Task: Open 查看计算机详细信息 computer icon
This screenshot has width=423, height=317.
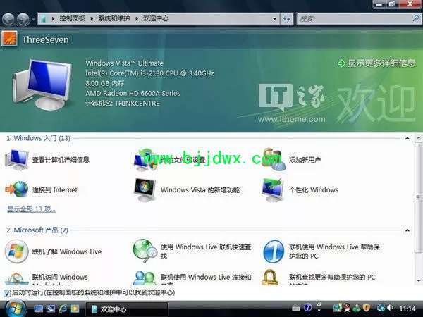Action: pyautogui.click(x=17, y=159)
